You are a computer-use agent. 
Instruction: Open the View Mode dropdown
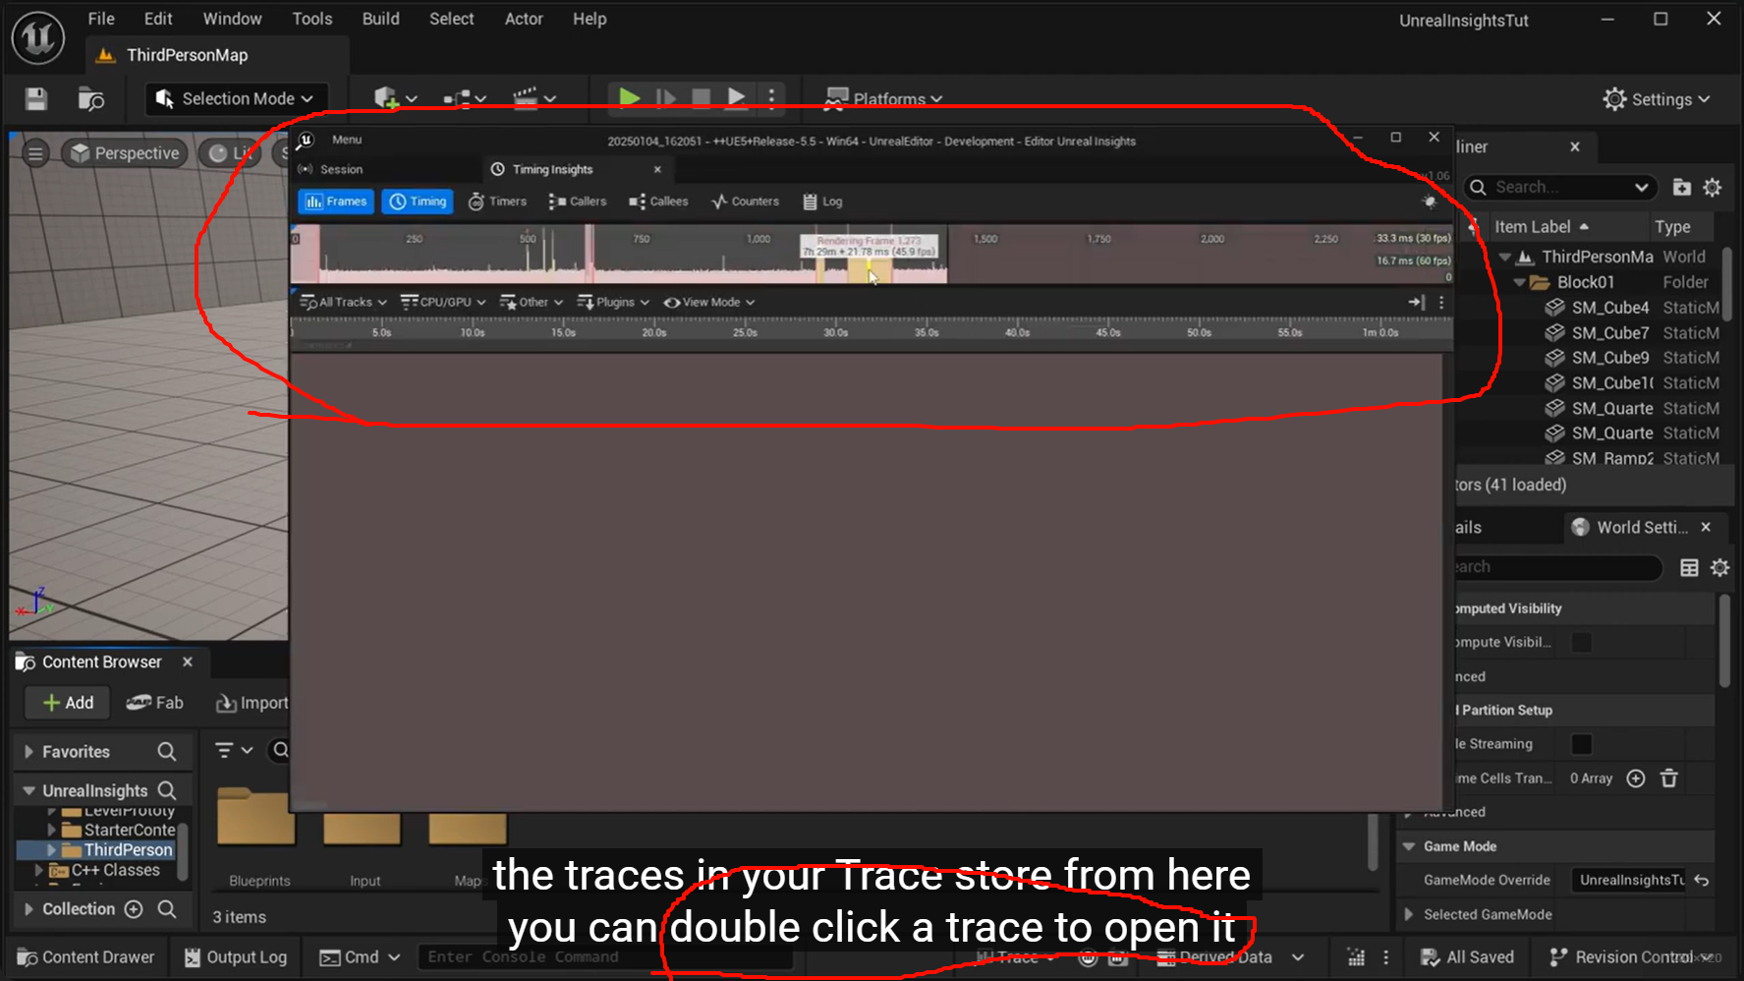point(709,302)
